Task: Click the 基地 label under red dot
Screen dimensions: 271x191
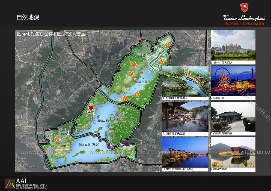Action: pyautogui.click(x=91, y=112)
